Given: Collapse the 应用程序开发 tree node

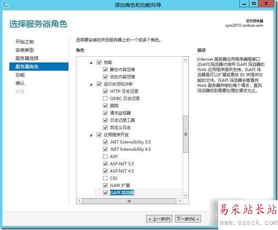Looking at the screenshot, I should click(91, 135).
